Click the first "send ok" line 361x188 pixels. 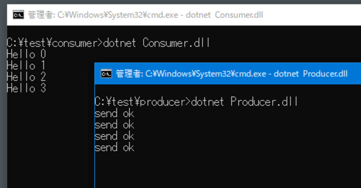114,113
